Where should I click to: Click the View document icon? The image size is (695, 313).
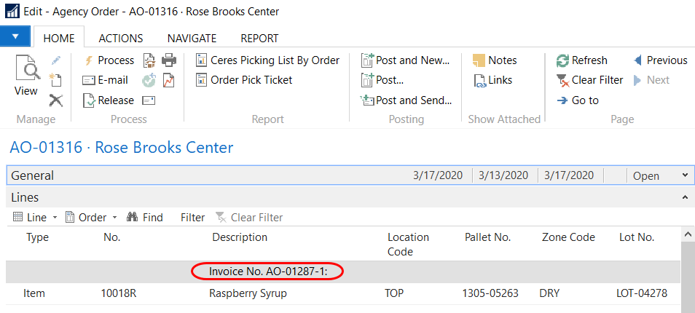(25, 76)
